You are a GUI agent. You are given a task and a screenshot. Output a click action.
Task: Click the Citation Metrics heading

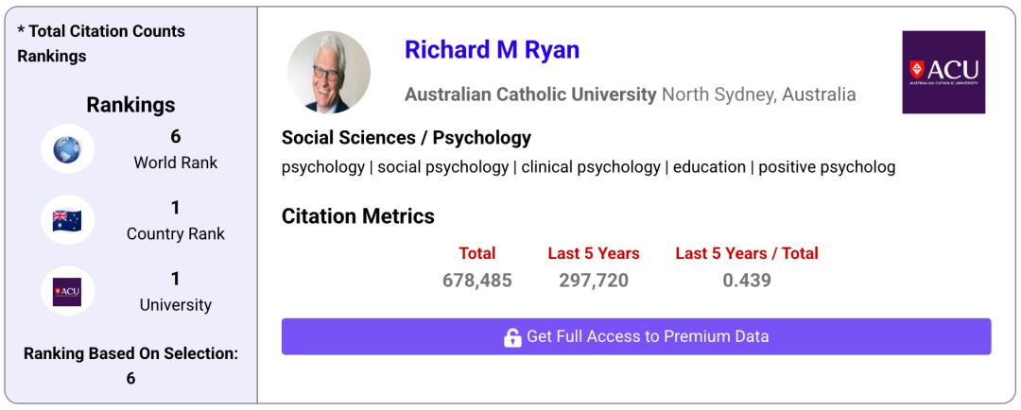(358, 216)
